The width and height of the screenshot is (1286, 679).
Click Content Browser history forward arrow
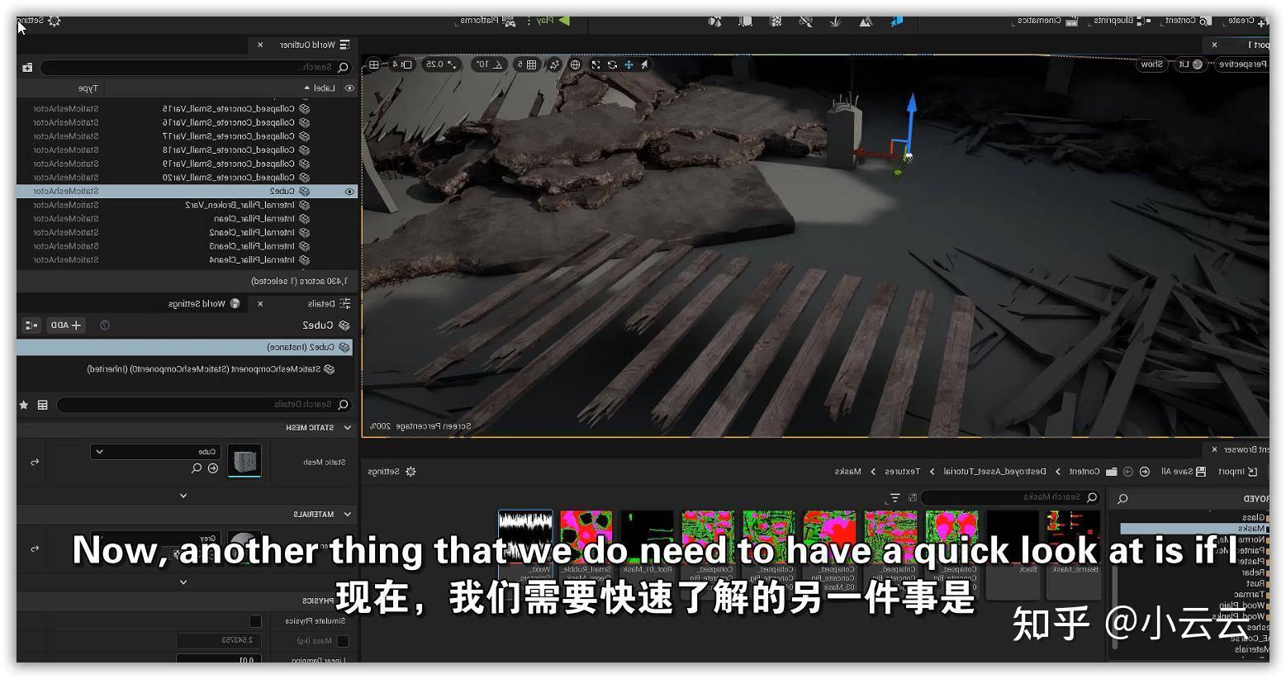1128,472
